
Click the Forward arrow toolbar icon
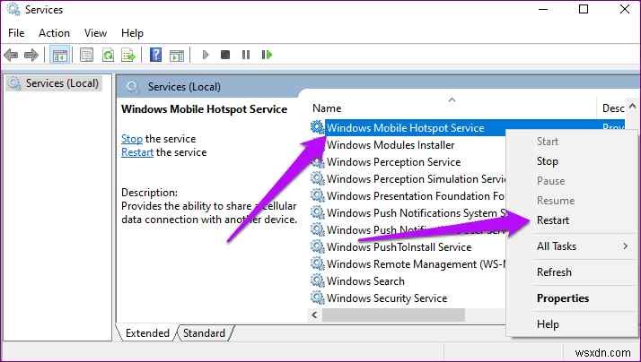[x=31, y=55]
